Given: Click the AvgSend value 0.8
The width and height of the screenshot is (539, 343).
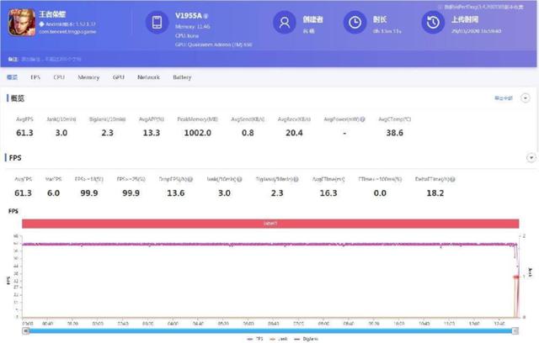Looking at the screenshot, I should (248, 133).
